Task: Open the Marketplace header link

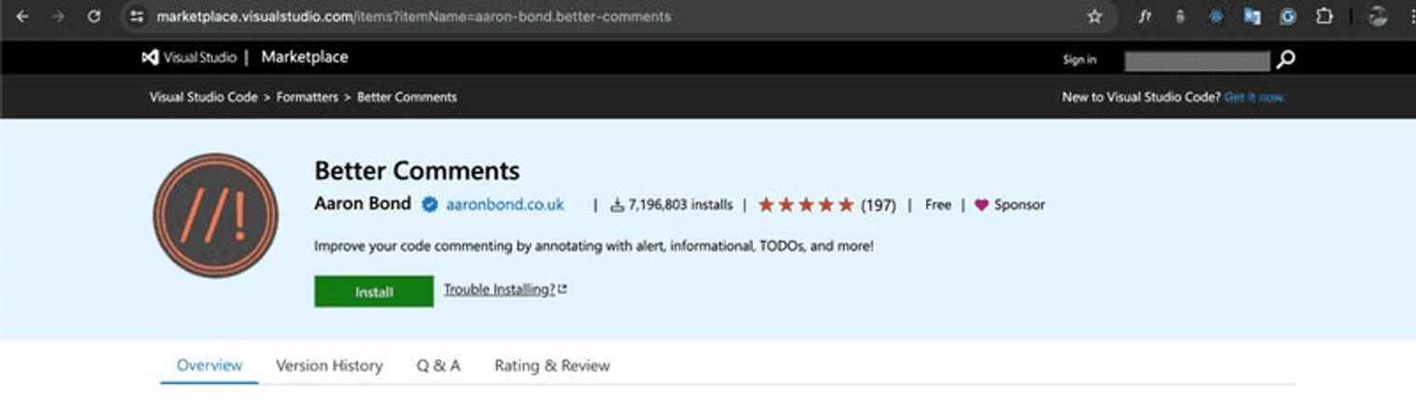Action: point(305,58)
